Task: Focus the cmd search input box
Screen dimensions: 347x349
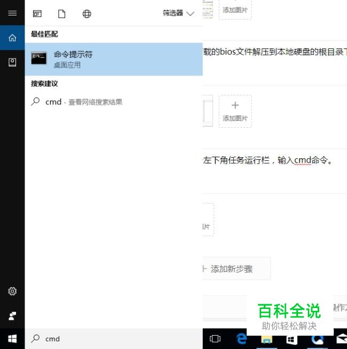Action: pyautogui.click(x=114, y=339)
